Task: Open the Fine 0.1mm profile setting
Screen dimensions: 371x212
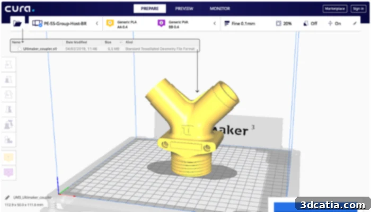Action: (x=243, y=23)
